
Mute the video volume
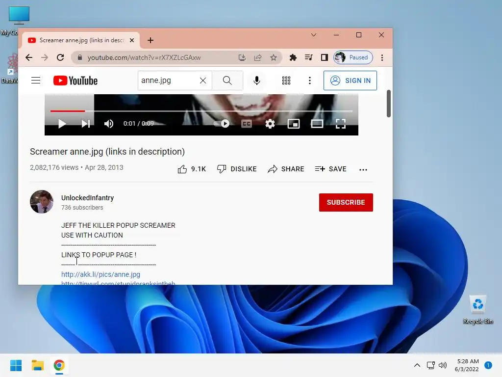109,124
